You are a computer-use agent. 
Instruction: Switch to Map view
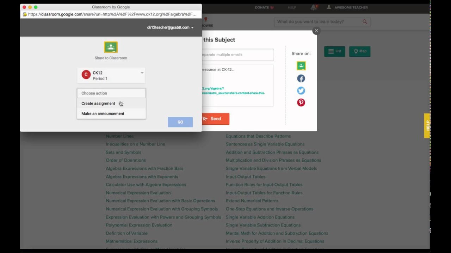click(360, 51)
